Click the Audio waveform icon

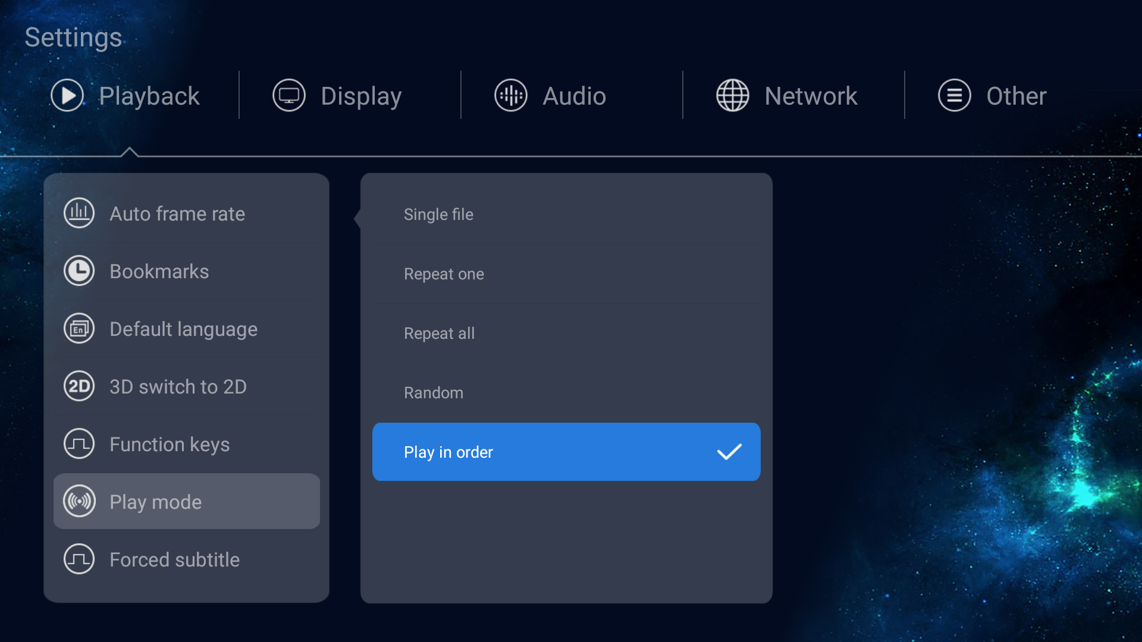[511, 96]
